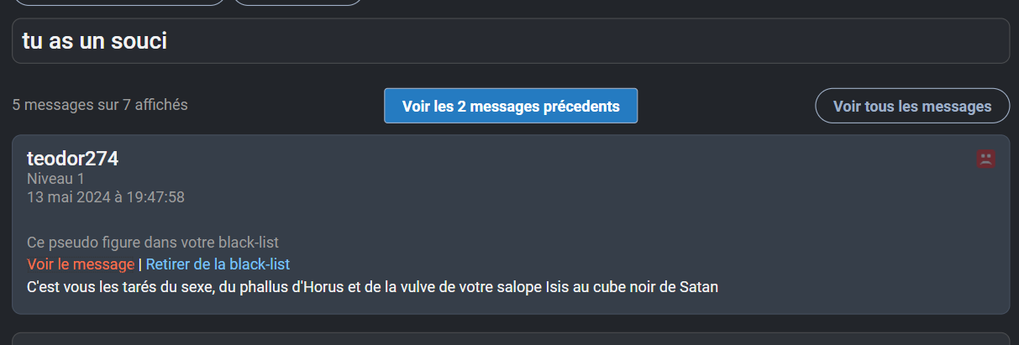Open the full thread with Voir tous les messages

tap(912, 106)
